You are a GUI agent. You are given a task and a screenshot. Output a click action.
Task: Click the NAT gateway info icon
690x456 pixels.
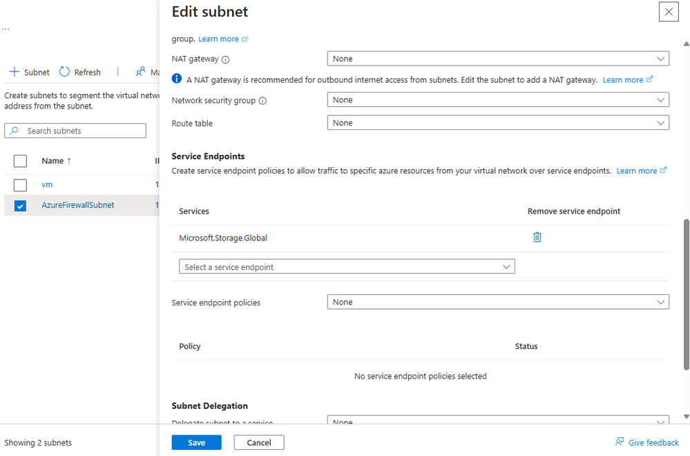(225, 59)
